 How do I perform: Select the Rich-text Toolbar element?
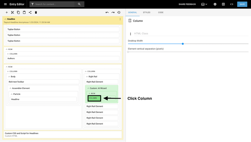(43, 82)
